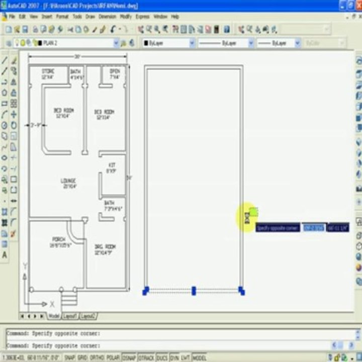
Task: Select the Circle tool
Action: [x=5, y=125]
